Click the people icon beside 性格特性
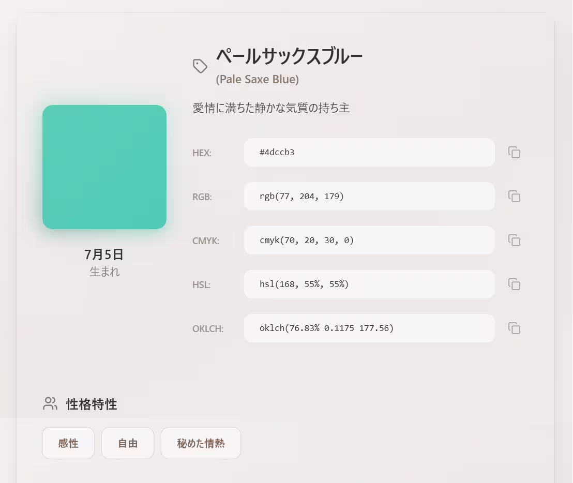The image size is (573, 483). coord(50,404)
